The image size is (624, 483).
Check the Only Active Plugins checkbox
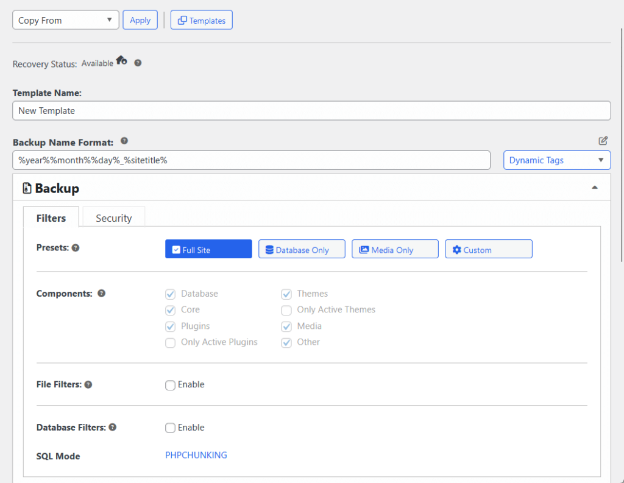[x=171, y=342]
